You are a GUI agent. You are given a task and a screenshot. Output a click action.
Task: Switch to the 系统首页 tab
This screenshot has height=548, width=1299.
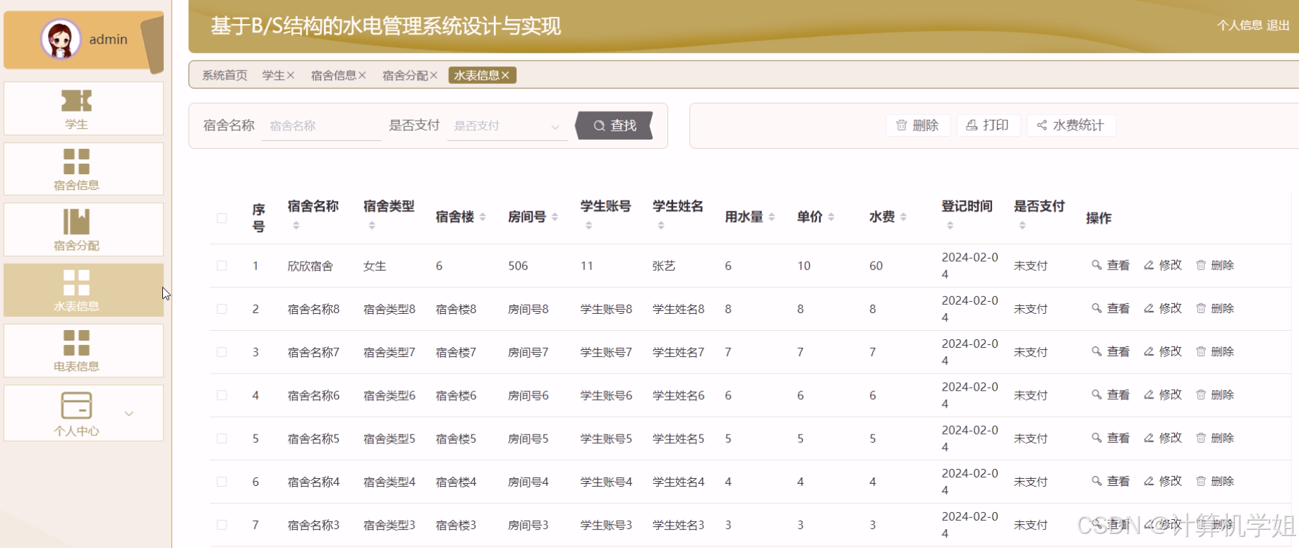click(x=224, y=75)
